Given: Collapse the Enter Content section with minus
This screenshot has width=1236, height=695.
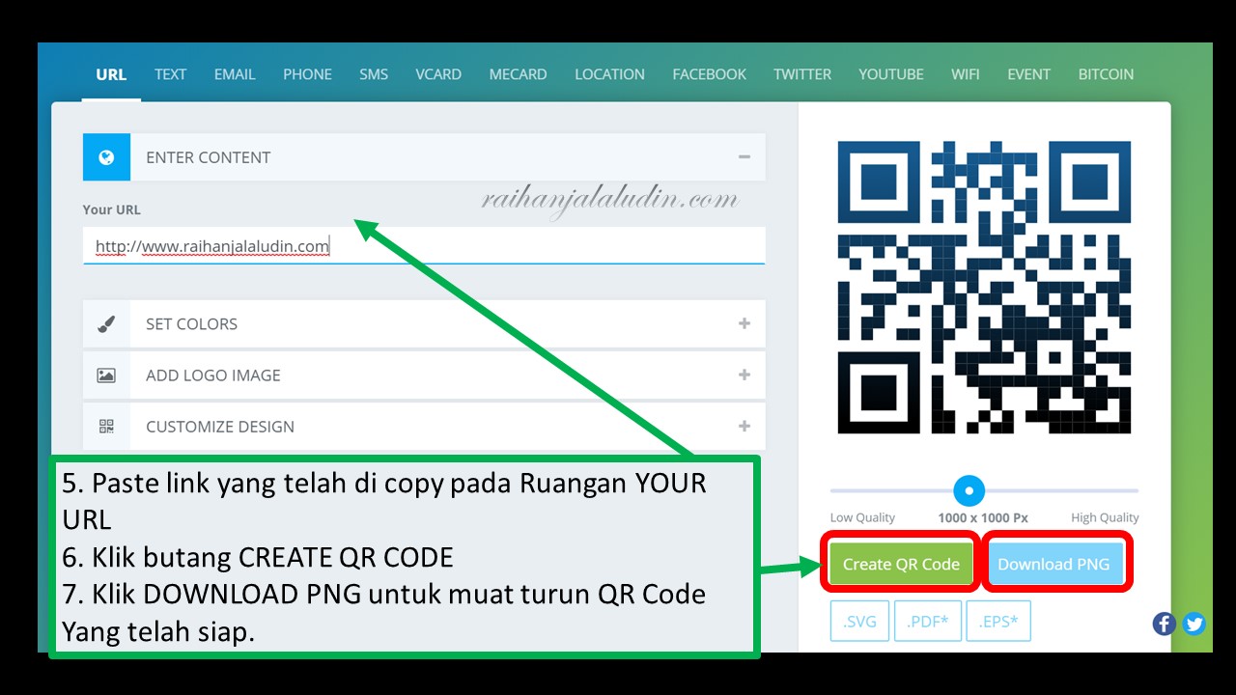Looking at the screenshot, I should pyautogui.click(x=744, y=156).
